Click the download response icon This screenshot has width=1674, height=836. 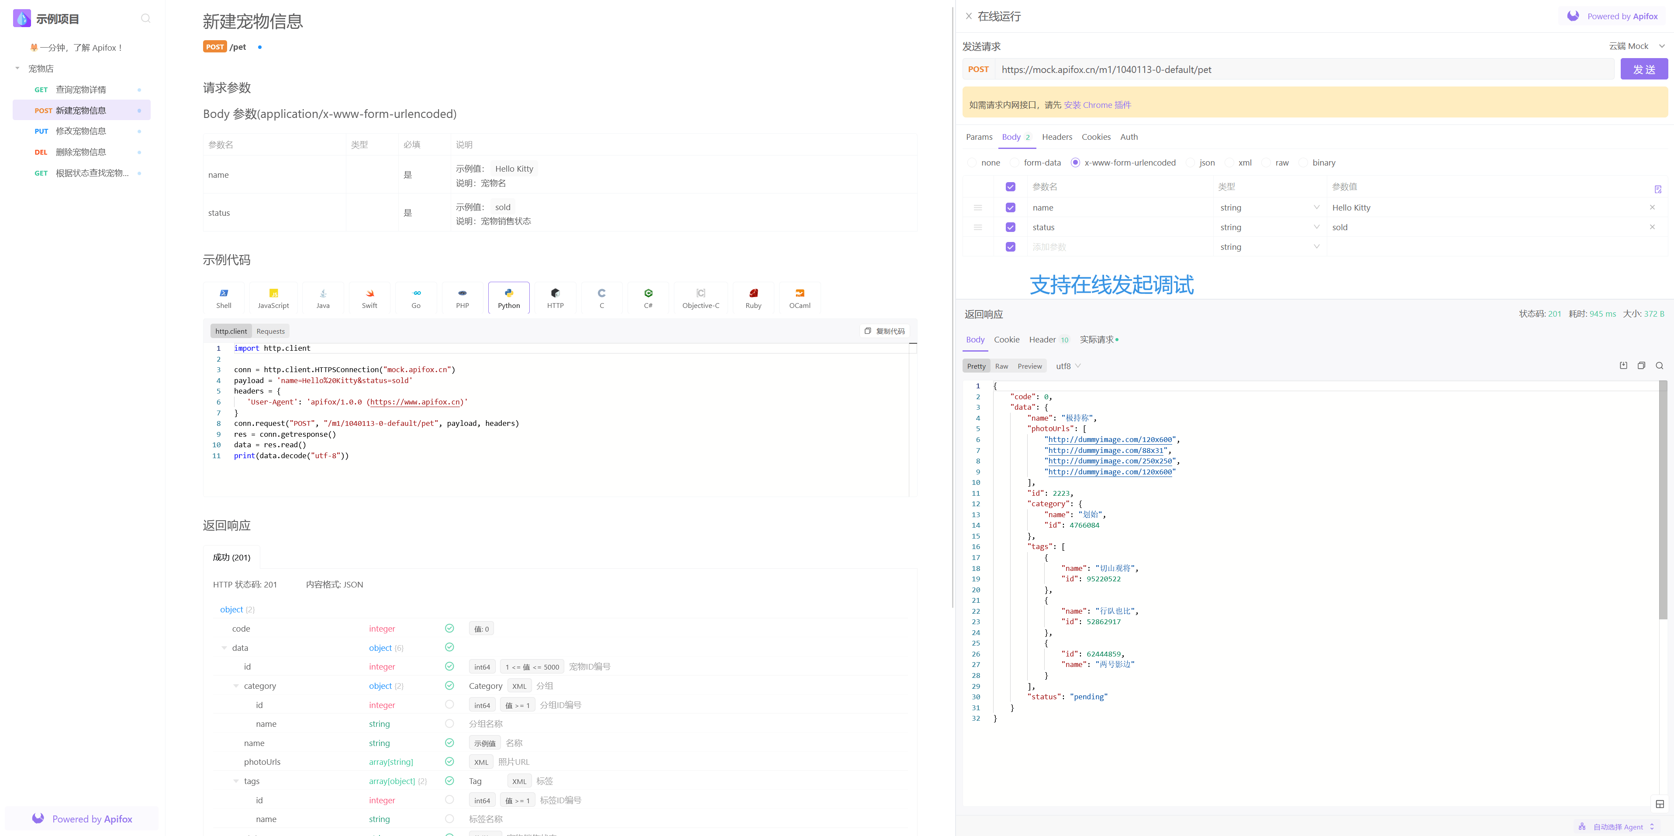(1623, 365)
